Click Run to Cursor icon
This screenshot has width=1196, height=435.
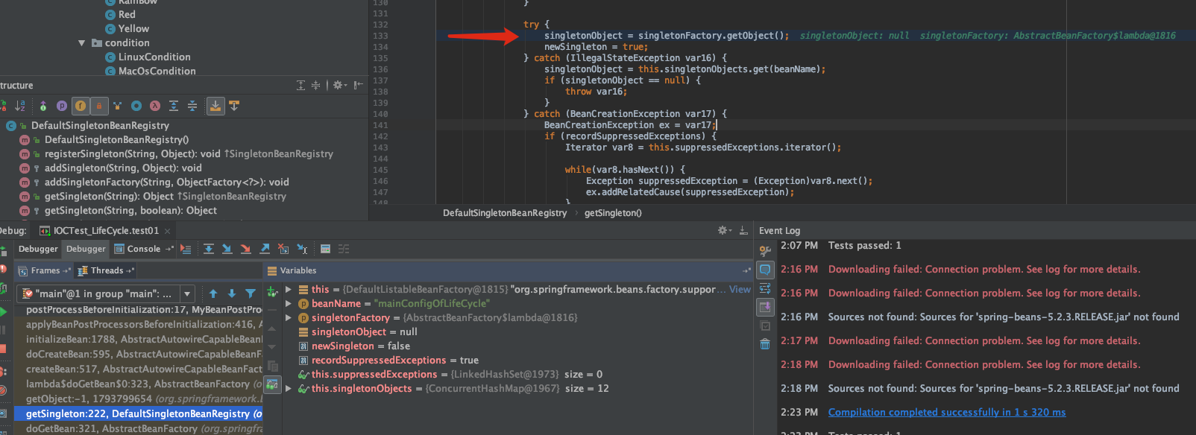click(302, 249)
